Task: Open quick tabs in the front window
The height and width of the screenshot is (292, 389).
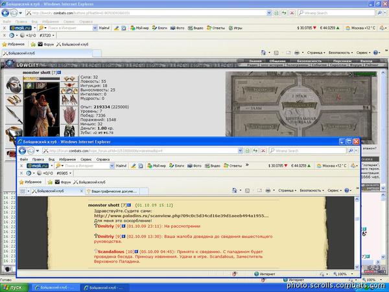Action: click(23, 191)
